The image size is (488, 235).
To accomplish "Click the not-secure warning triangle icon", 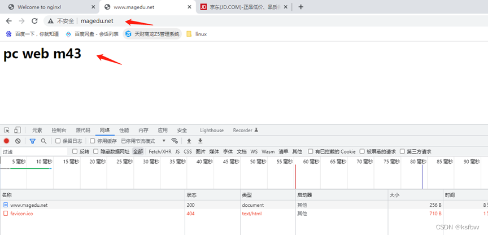I will (51, 21).
